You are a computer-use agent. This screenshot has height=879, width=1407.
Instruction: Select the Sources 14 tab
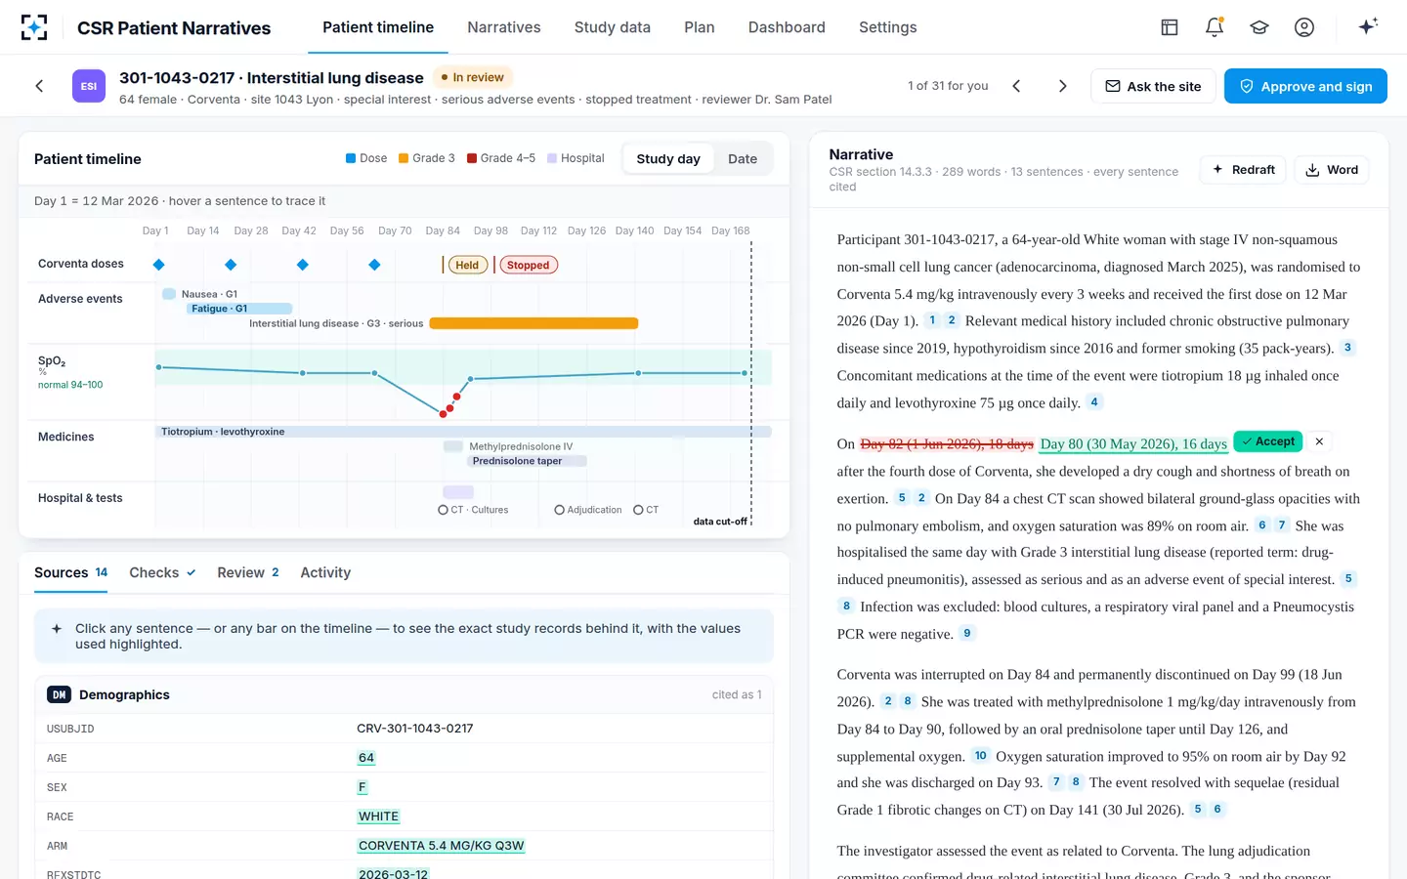[x=71, y=573]
